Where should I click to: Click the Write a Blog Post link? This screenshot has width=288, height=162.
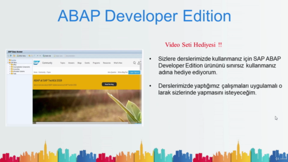[122, 72]
